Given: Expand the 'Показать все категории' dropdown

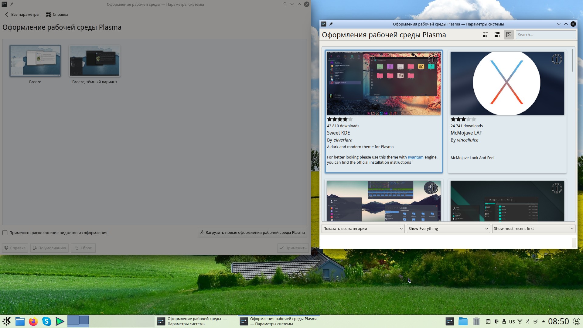Looking at the screenshot, I should pos(363,228).
